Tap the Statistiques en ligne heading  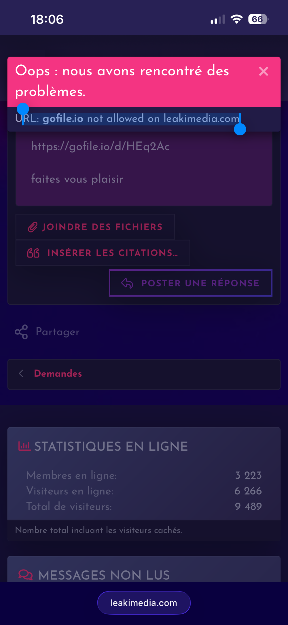[111, 447]
